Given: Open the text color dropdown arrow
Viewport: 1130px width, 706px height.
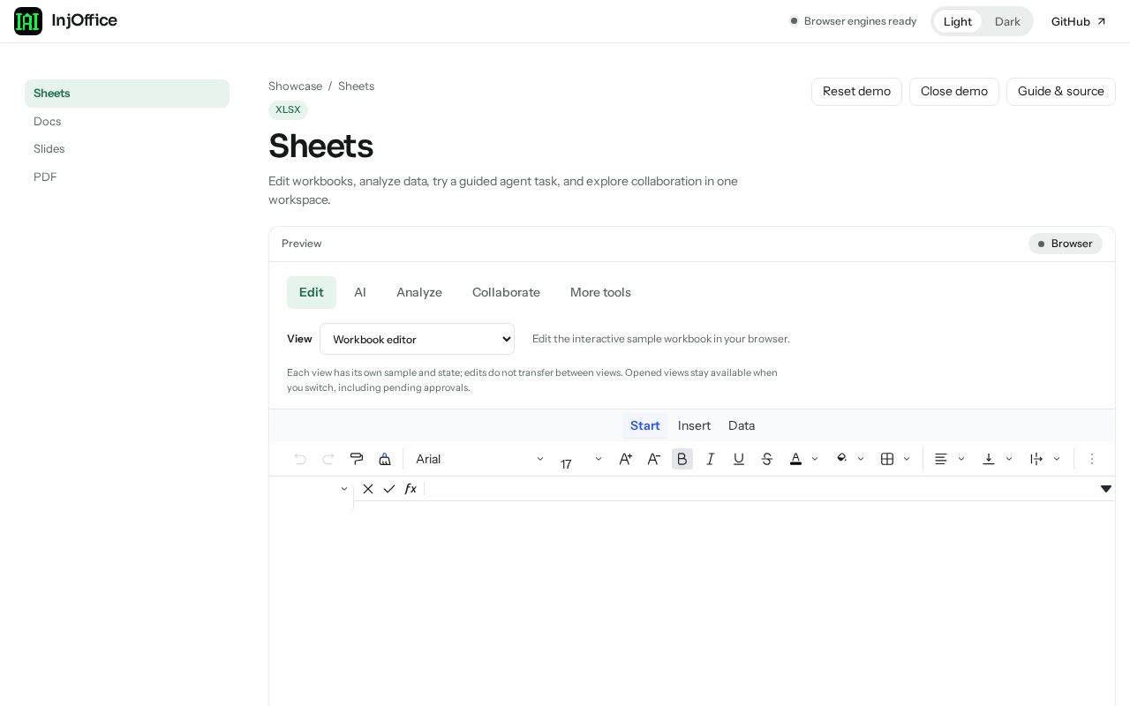Looking at the screenshot, I should pos(815,459).
